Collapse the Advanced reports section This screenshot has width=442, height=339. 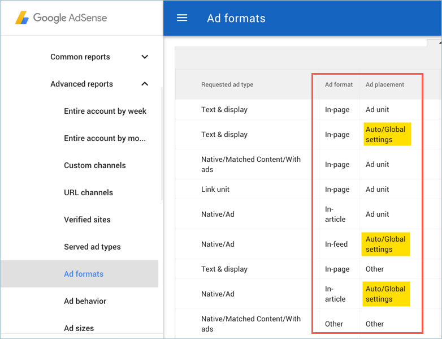(x=145, y=84)
